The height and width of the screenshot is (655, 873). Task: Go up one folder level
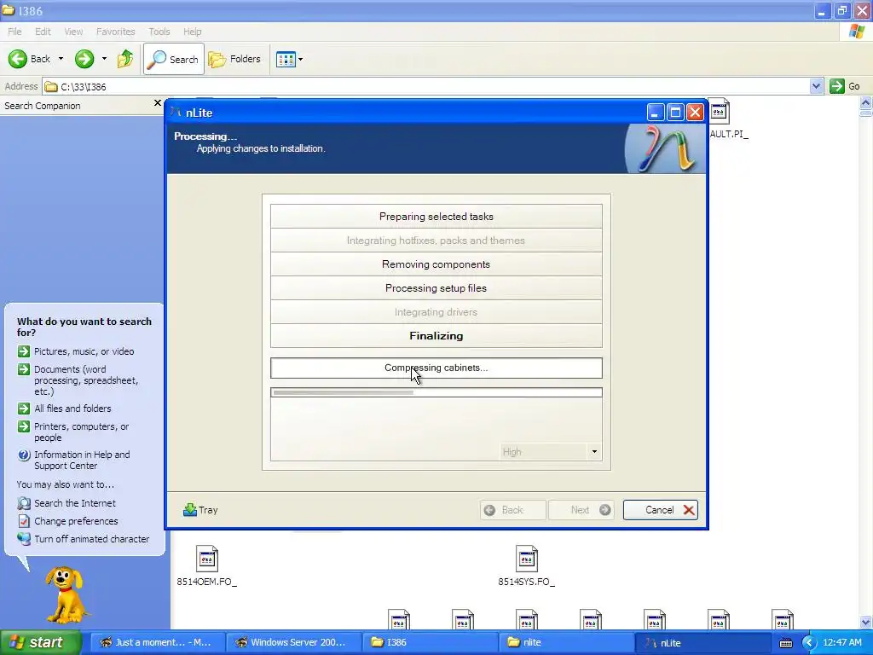tap(125, 59)
